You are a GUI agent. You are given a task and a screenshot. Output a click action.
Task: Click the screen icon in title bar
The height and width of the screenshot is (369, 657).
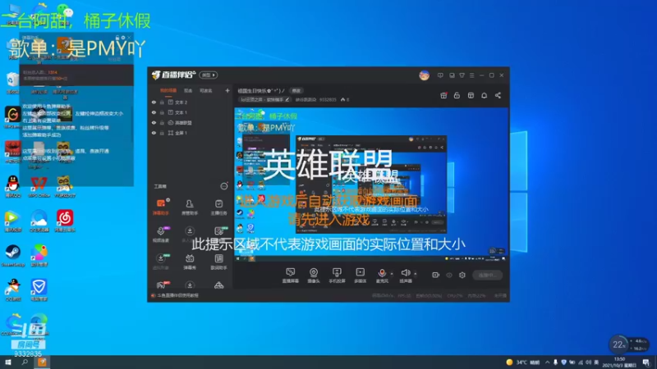[x=452, y=75]
